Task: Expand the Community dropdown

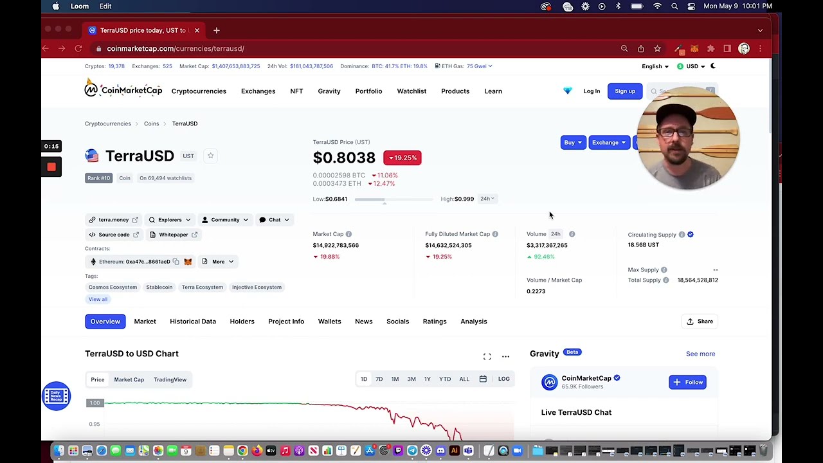Action: tap(225, 220)
